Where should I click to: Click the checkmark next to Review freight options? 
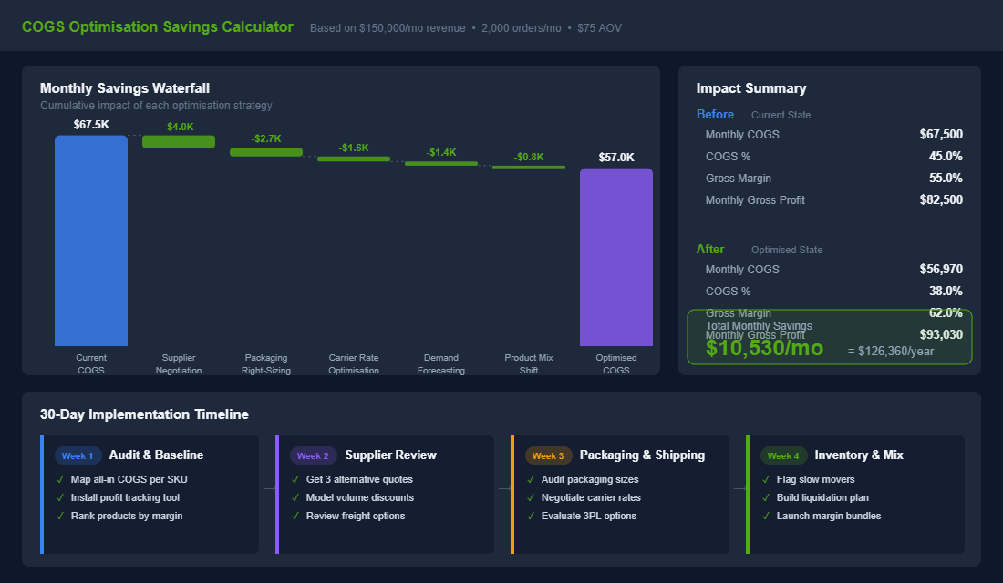tap(295, 516)
